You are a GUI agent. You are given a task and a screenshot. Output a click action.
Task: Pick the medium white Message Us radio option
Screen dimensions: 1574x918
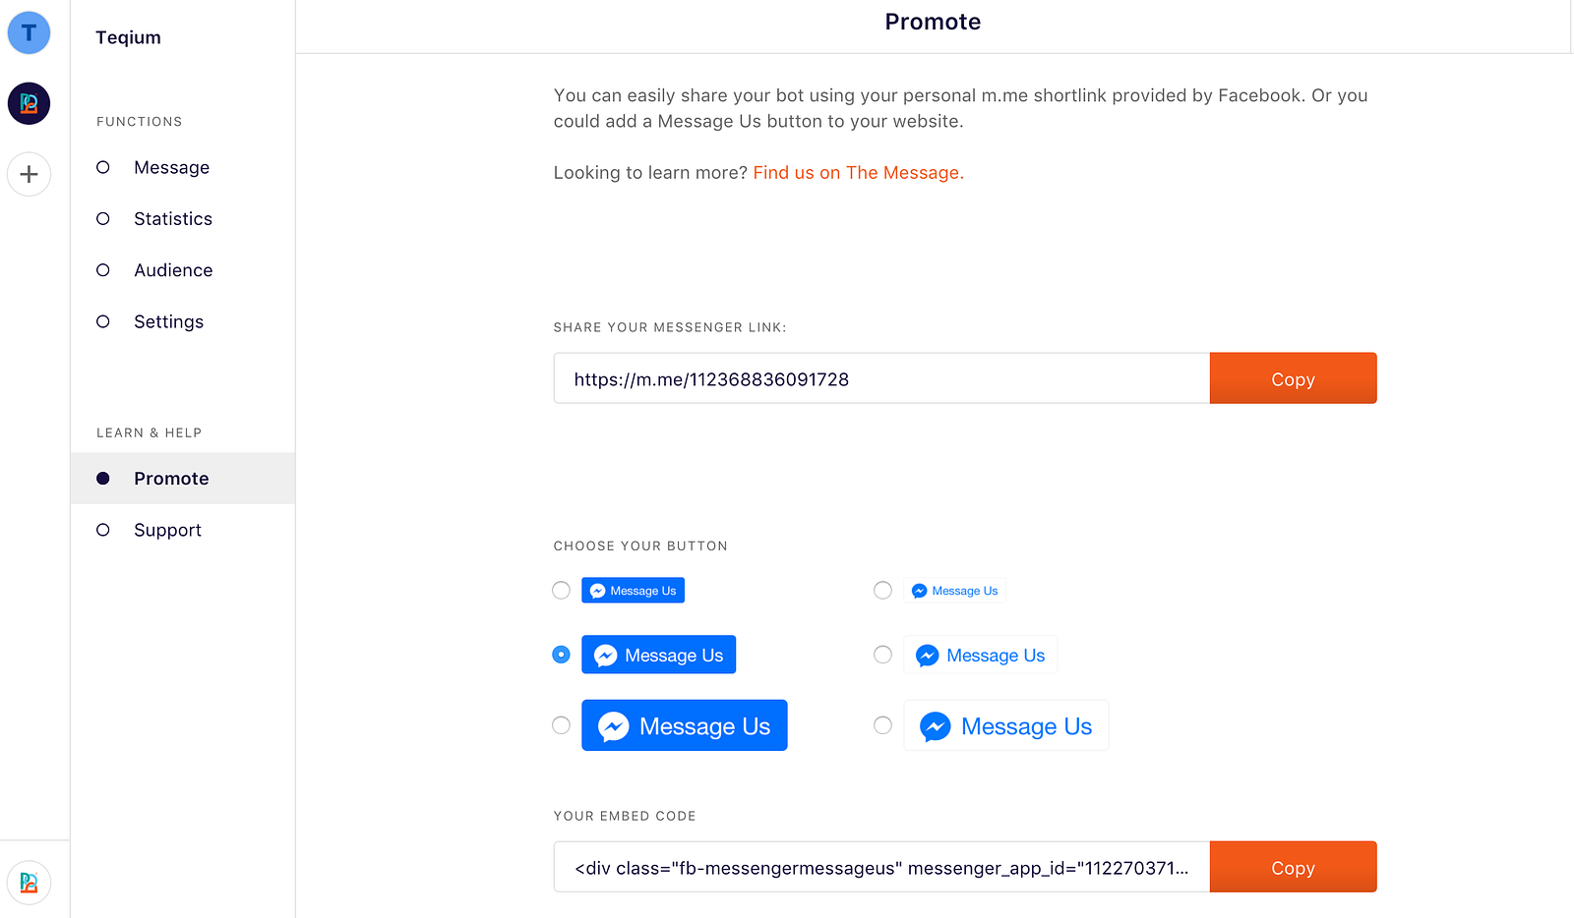(x=883, y=655)
